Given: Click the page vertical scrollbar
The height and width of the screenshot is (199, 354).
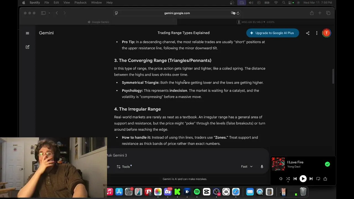Looking at the screenshot, I should [333, 76].
